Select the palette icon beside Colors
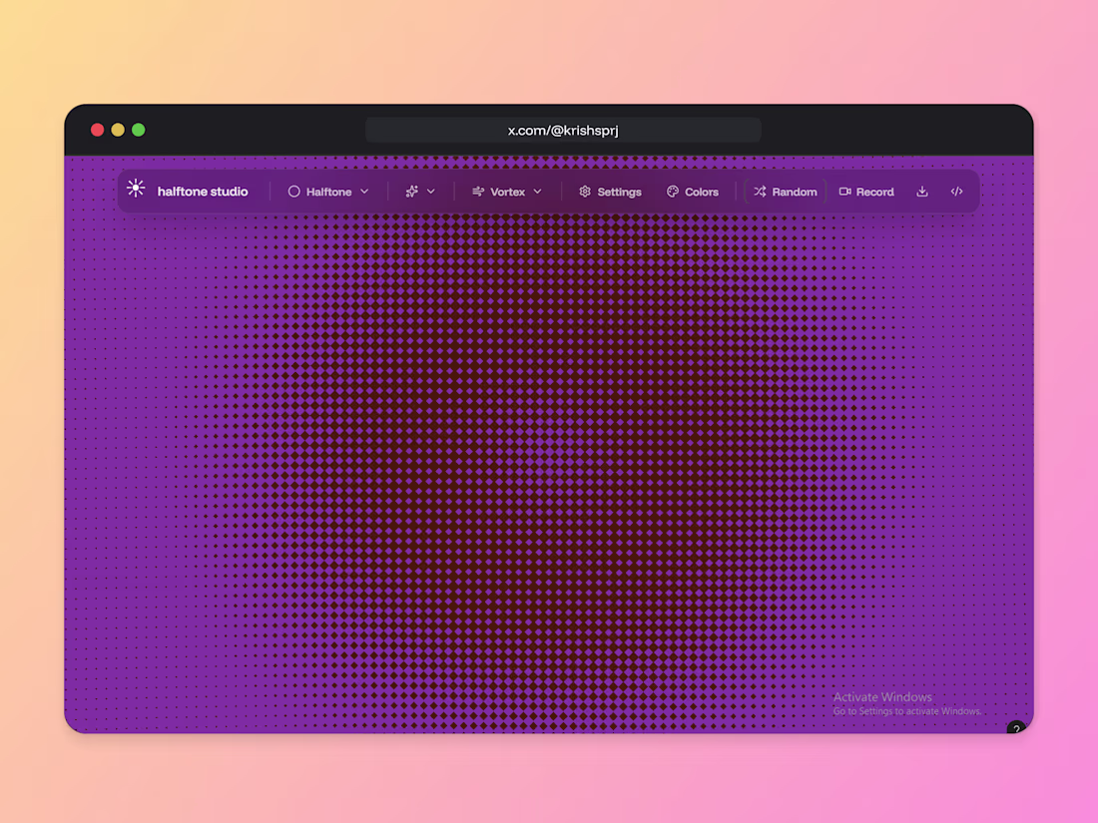 click(x=672, y=191)
